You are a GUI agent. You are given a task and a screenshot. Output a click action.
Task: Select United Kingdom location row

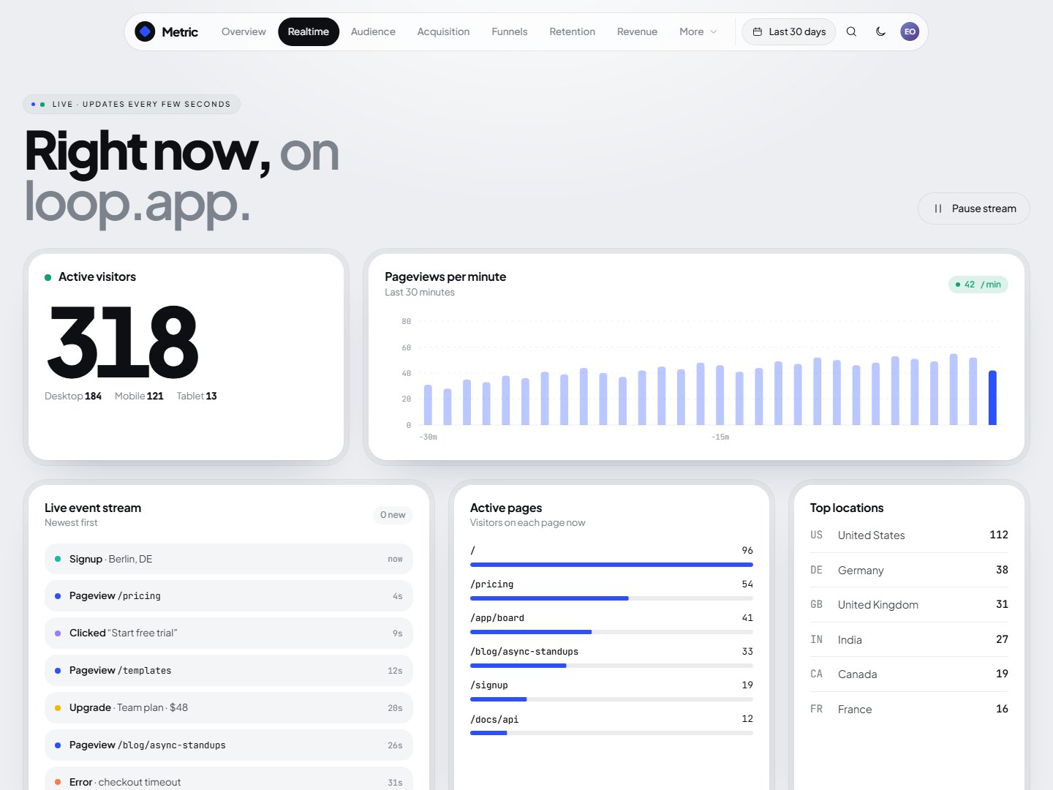(909, 605)
